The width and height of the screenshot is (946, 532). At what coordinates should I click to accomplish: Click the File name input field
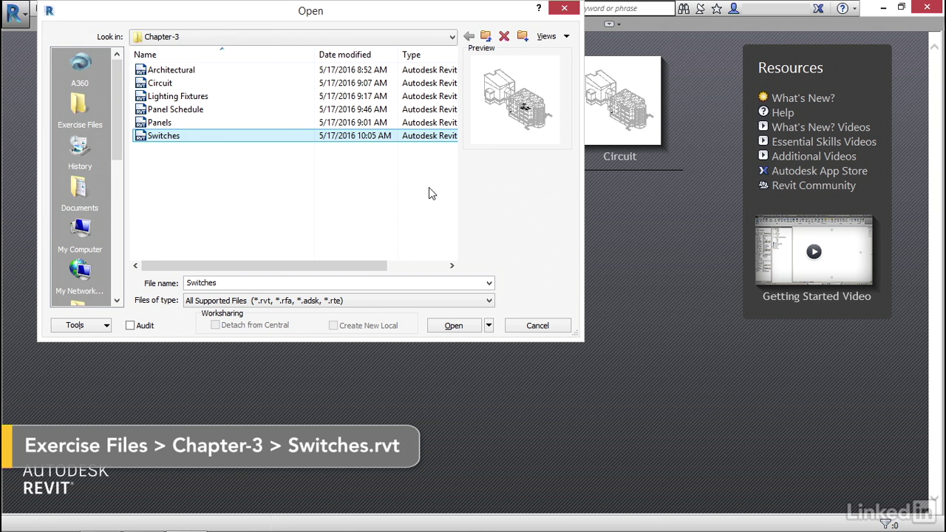[x=333, y=283]
